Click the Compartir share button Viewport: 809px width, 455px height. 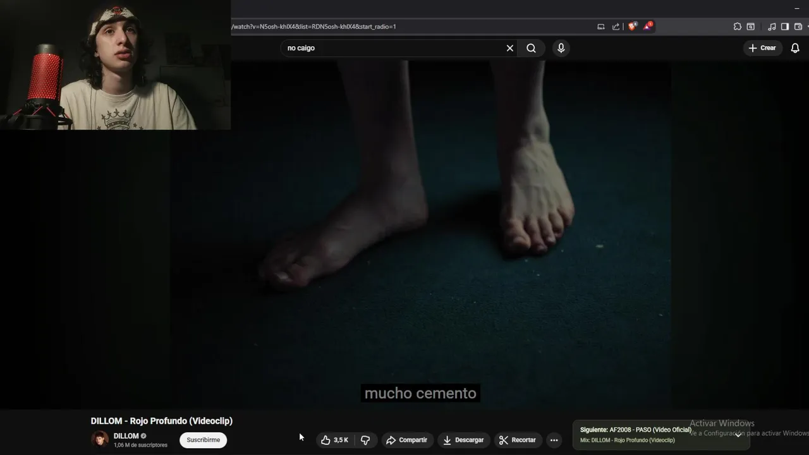tap(407, 440)
